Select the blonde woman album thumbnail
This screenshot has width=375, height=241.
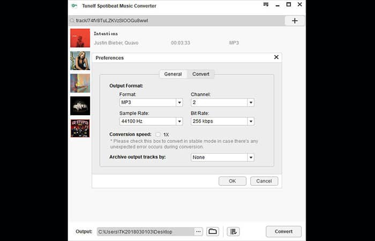click(x=80, y=61)
